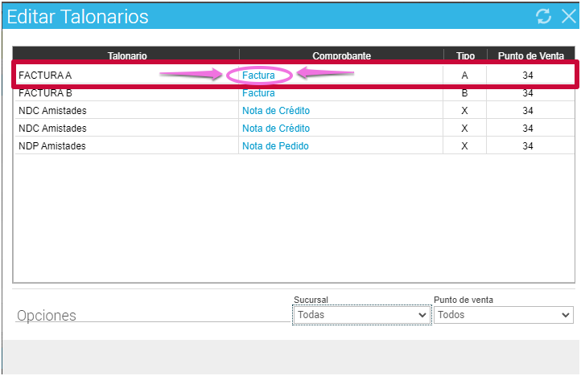Click the refresh icon in the title bar
Image resolution: width=581 pixels, height=376 pixels.
544,16
